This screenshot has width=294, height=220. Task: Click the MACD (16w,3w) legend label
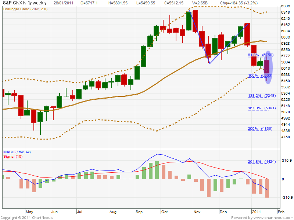point(17,152)
